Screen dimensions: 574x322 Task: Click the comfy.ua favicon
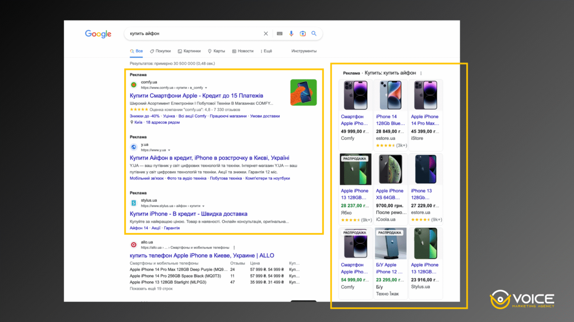tap(133, 84)
